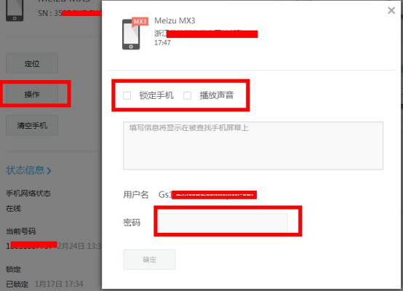Image resolution: width=403 pixels, height=291 pixels.
Task: Click the phone icon in background panel
Action: point(15,10)
